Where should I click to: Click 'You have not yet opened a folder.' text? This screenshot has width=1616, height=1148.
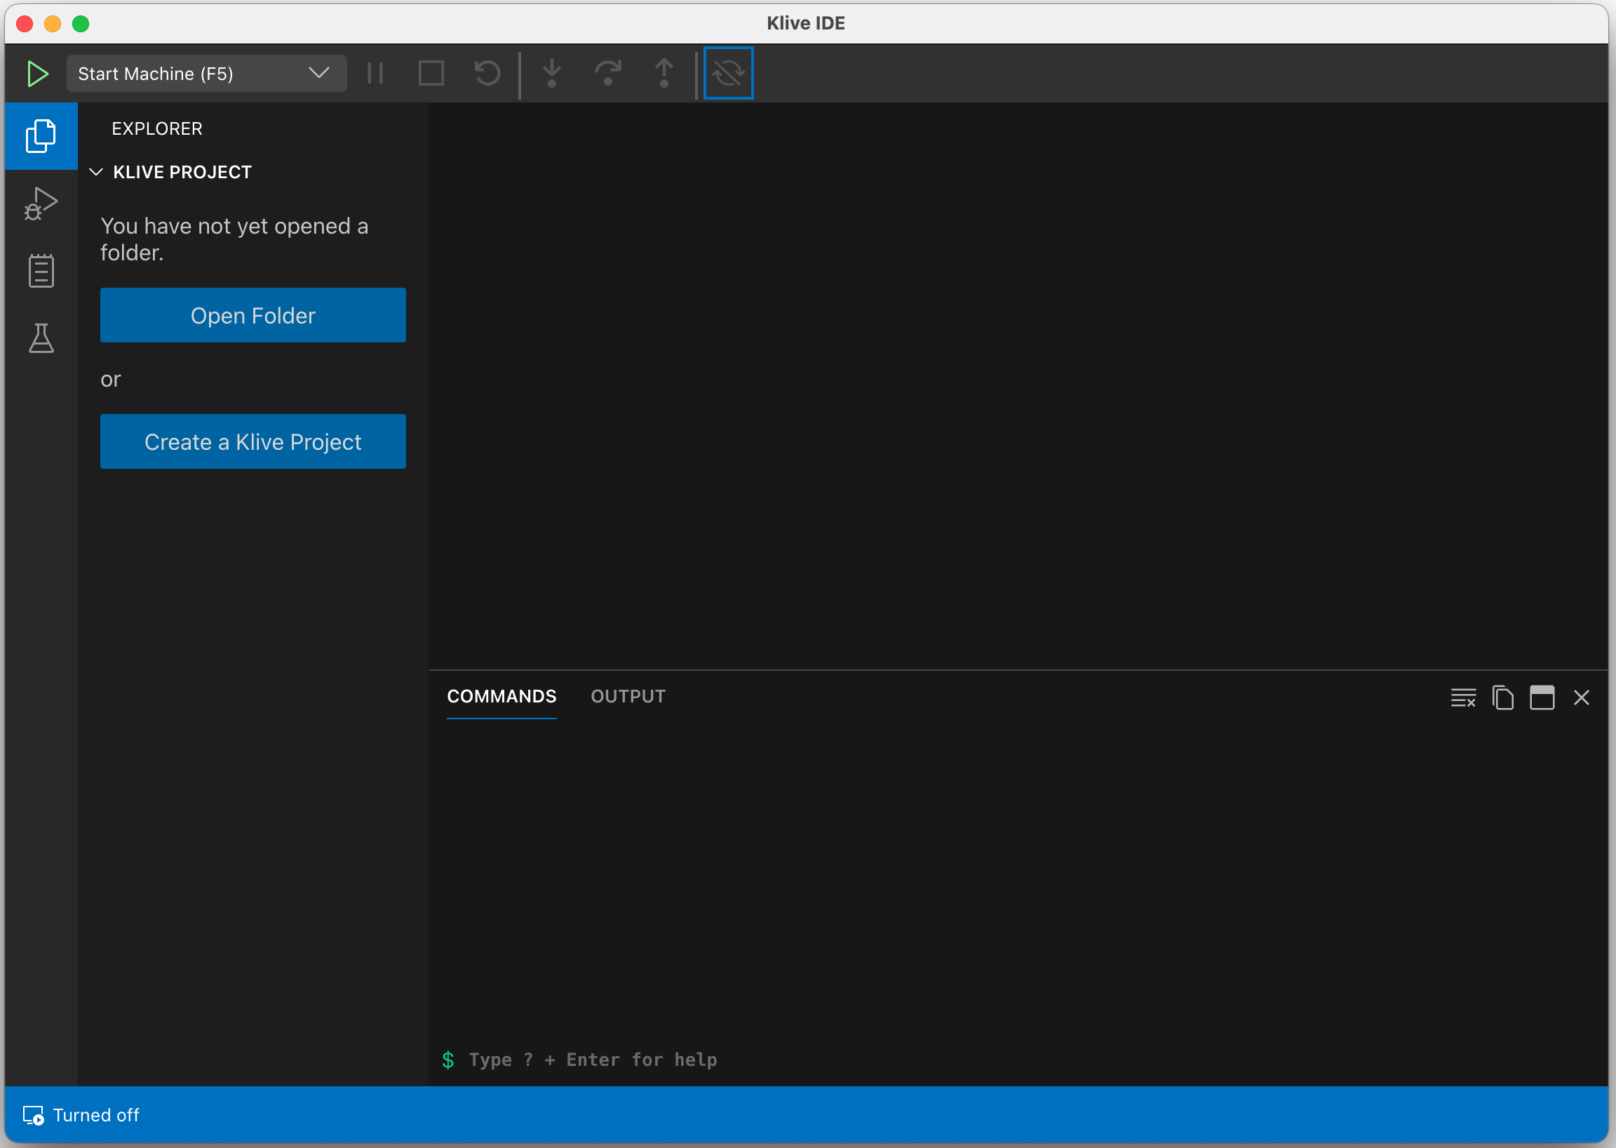[234, 239]
